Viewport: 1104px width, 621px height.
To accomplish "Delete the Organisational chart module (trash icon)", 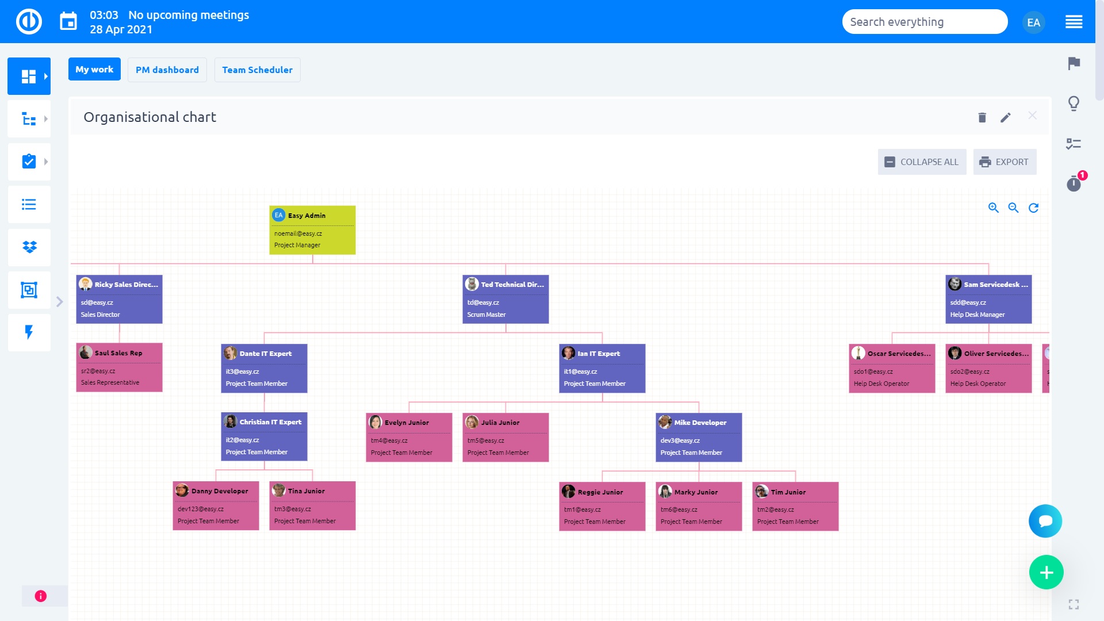I will click(x=982, y=117).
